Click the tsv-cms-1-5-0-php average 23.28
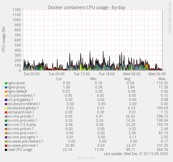 pos(131,125)
